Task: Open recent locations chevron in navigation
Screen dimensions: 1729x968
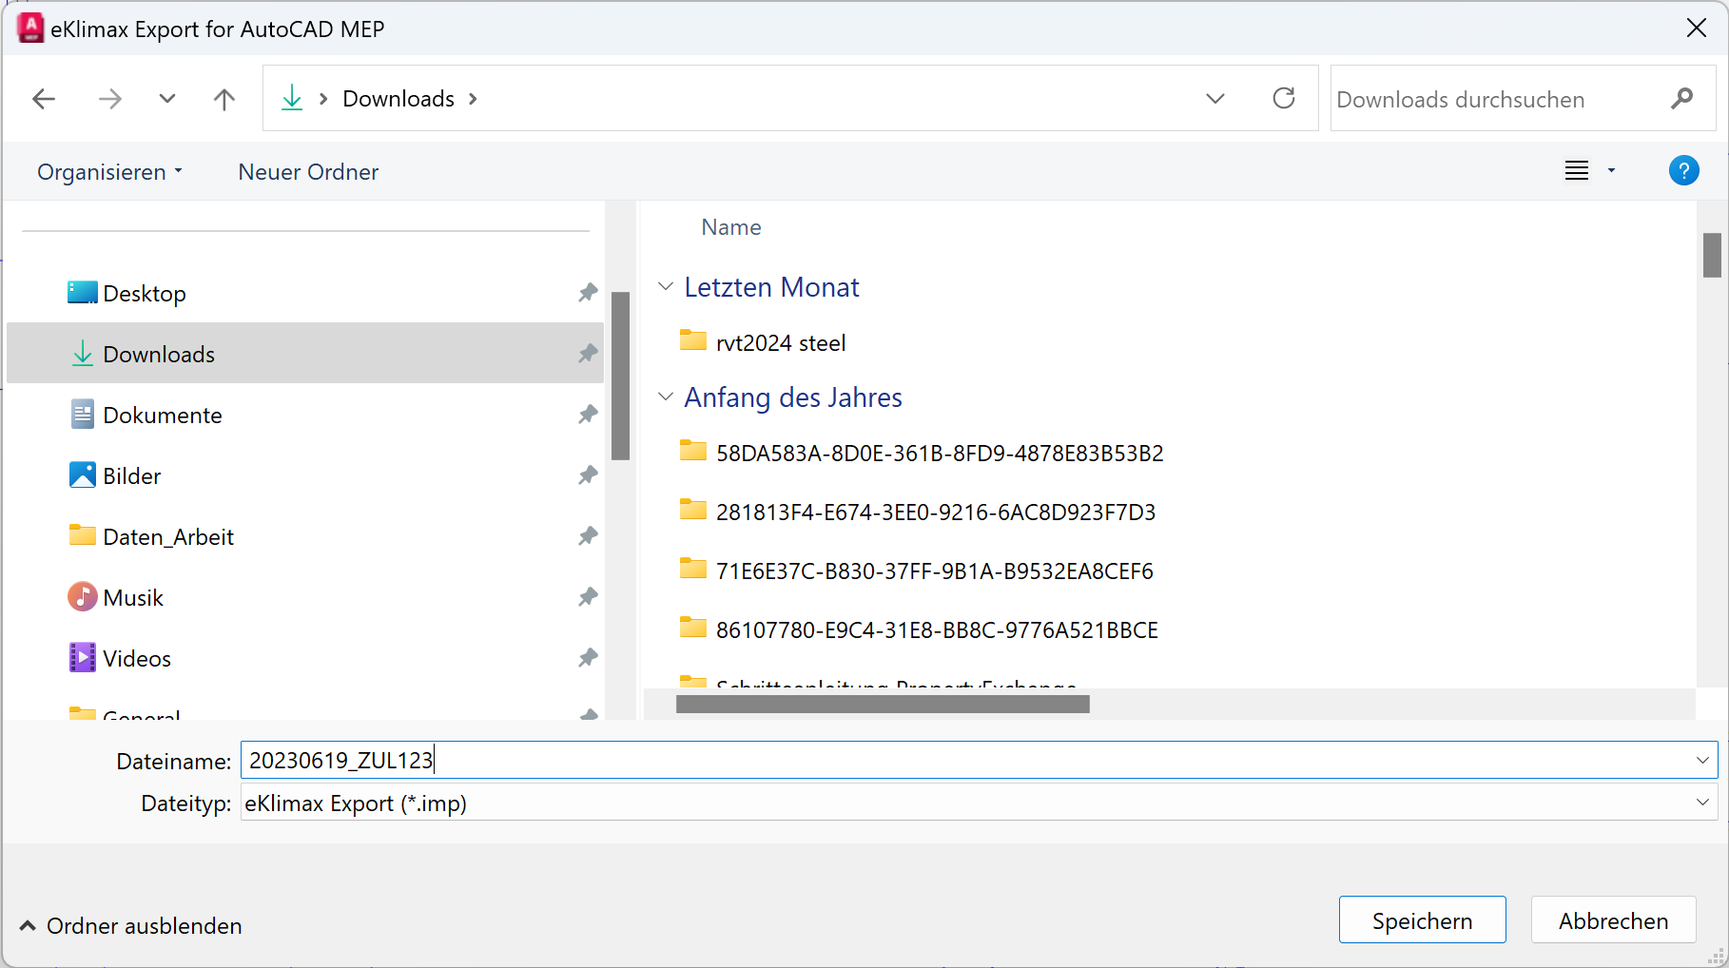Action: 167,99
